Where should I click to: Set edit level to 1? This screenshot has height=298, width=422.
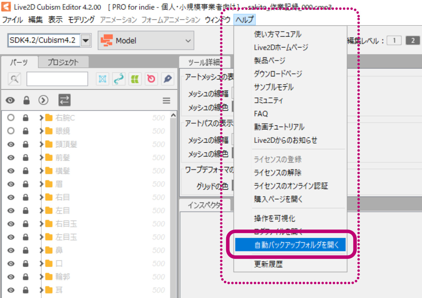(x=394, y=41)
